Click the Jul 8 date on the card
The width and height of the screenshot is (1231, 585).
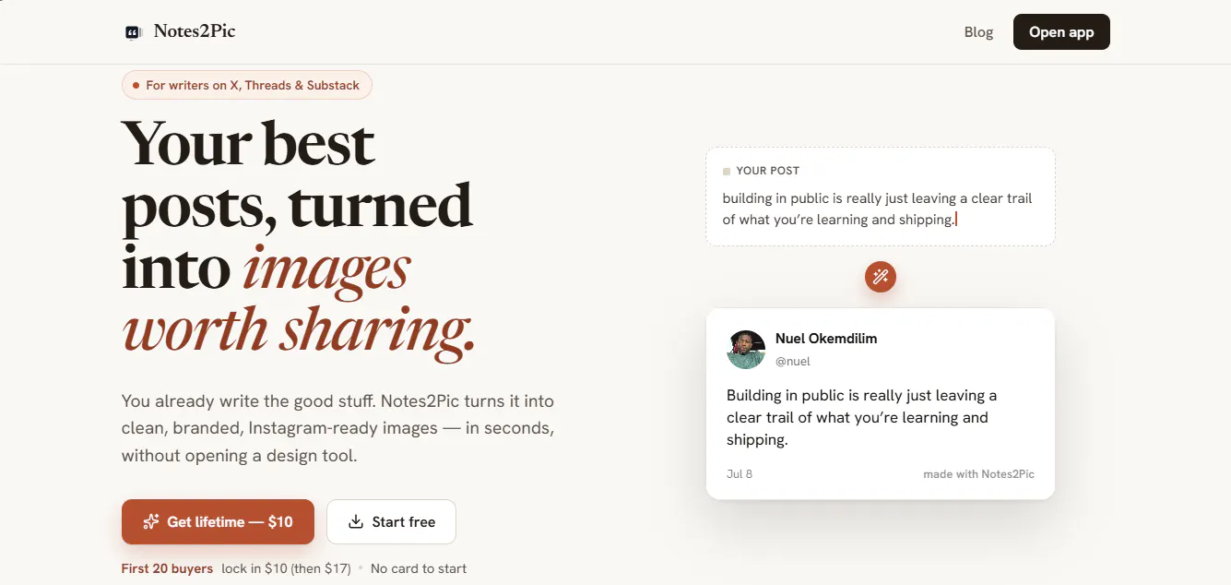pos(740,474)
